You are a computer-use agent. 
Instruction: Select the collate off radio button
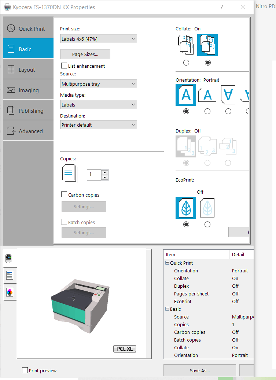[x=186, y=63]
